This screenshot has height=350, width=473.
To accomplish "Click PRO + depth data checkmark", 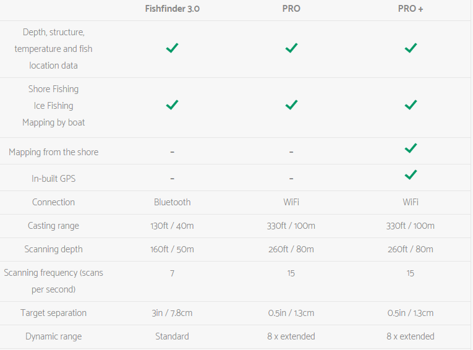I will pyautogui.click(x=411, y=48).
